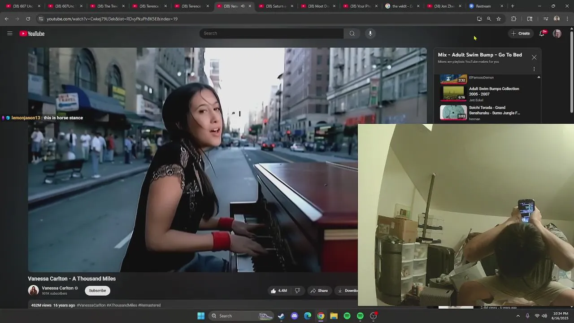The image size is (574, 323).
Task: Bookmark this page with the star
Action: tap(499, 19)
